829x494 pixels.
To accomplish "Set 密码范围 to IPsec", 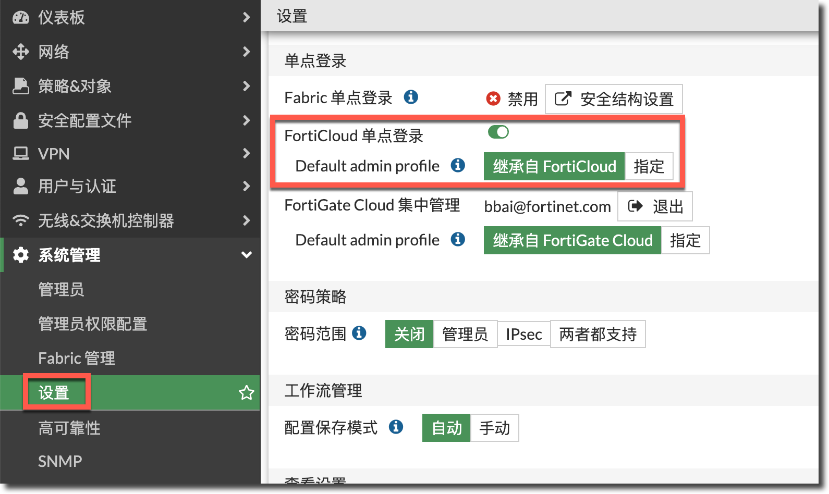I will pyautogui.click(x=524, y=334).
